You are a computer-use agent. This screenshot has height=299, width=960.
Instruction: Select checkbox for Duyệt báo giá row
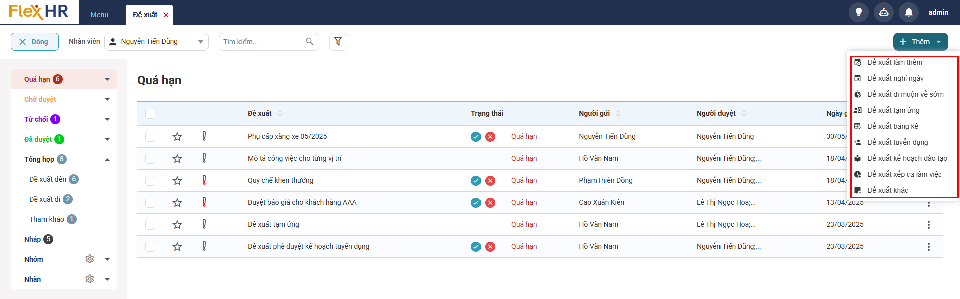(x=150, y=202)
